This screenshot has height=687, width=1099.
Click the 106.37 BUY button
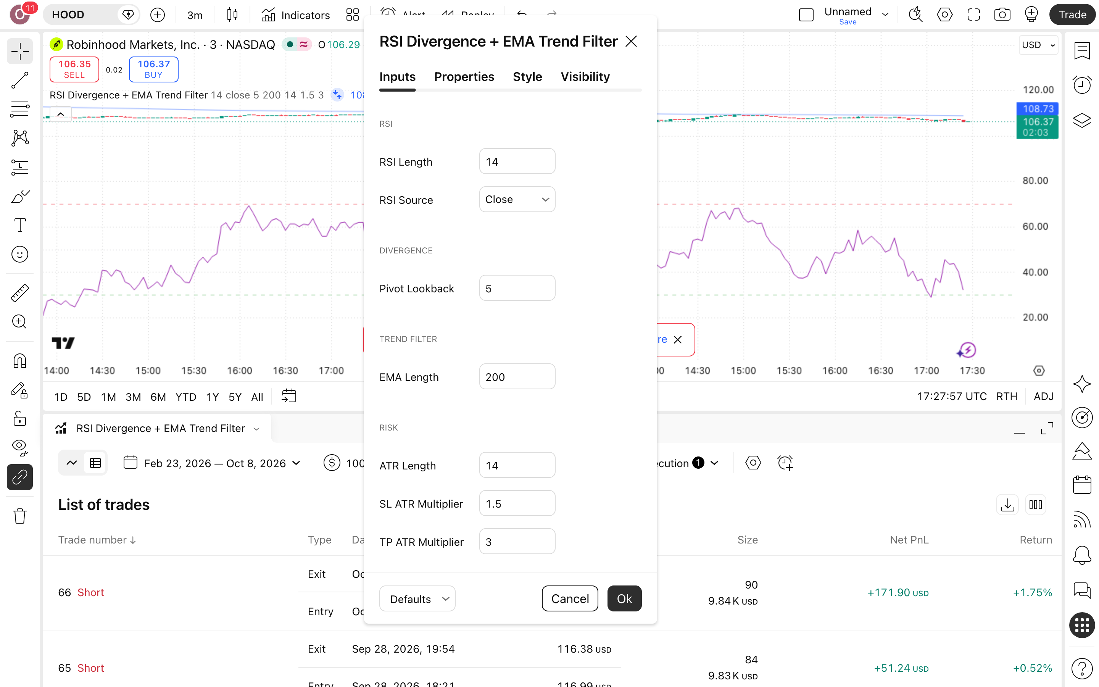[x=153, y=69]
